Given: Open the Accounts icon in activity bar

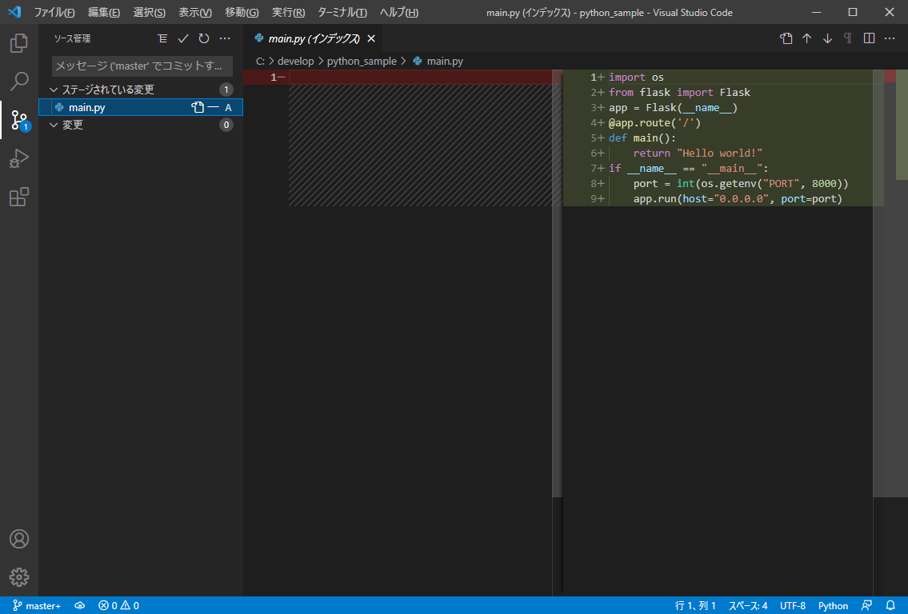Looking at the screenshot, I should pyautogui.click(x=19, y=539).
